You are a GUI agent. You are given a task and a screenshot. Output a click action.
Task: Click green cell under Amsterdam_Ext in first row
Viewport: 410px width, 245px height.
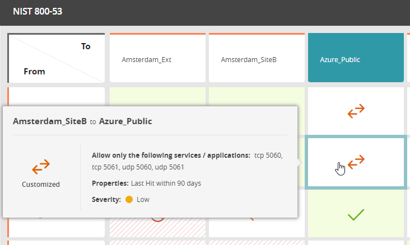click(158, 95)
